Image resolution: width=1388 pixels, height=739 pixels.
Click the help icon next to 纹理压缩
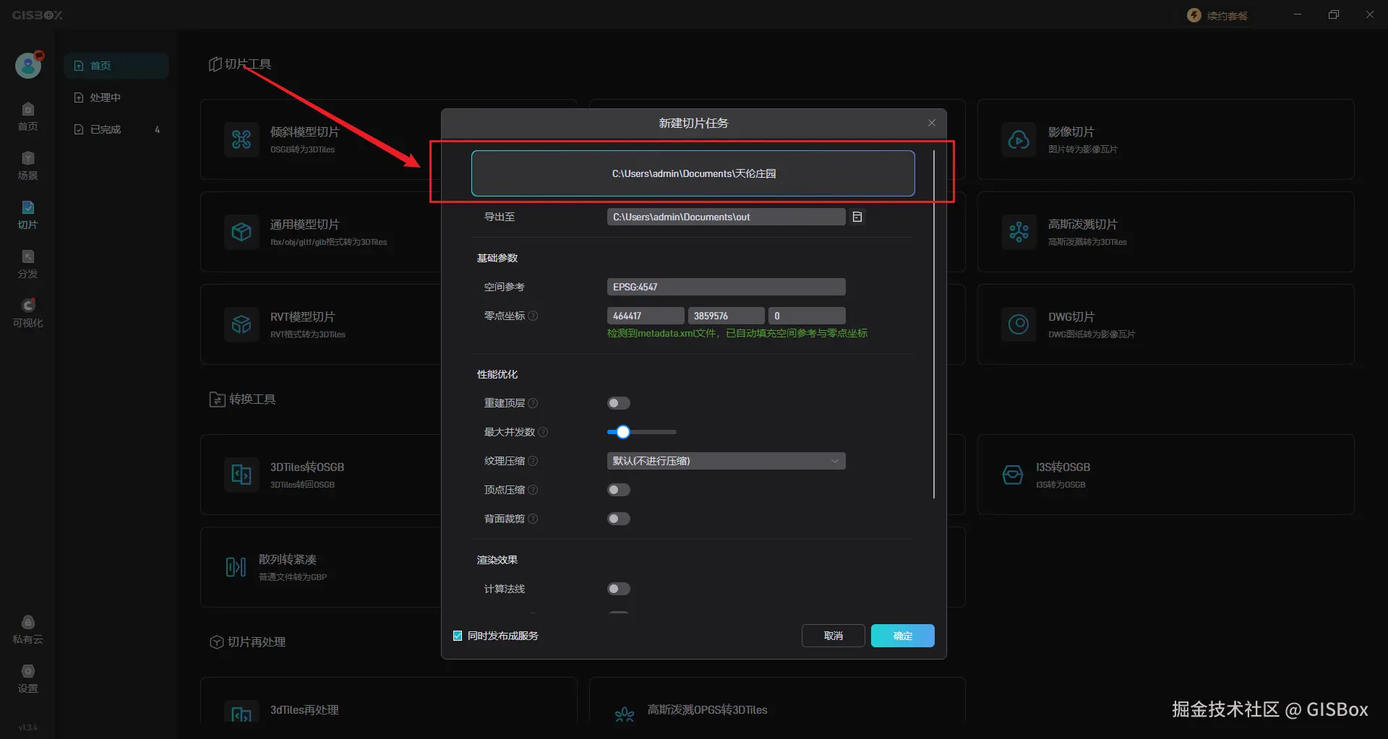click(533, 461)
